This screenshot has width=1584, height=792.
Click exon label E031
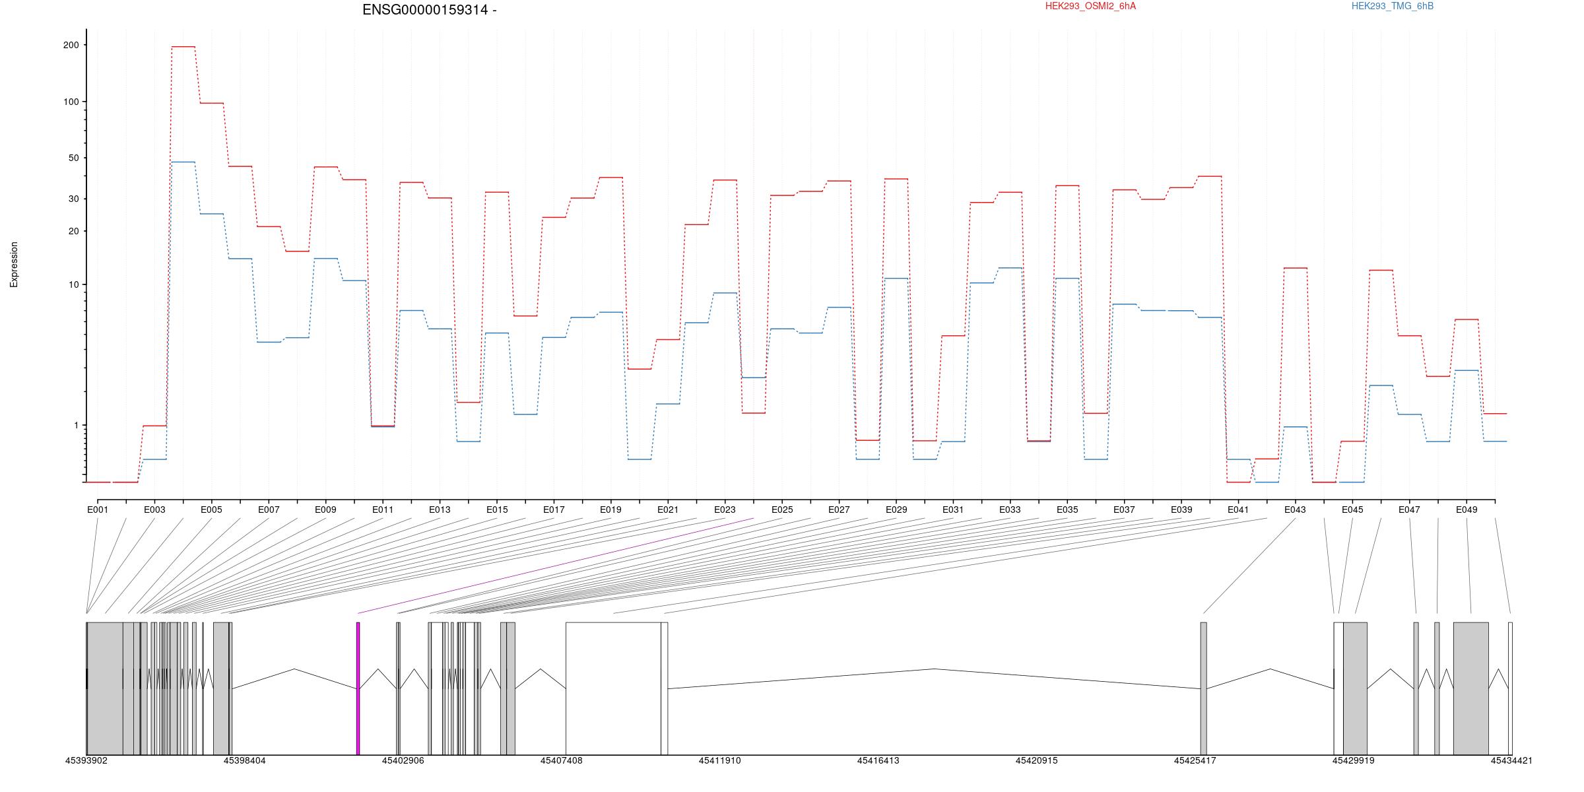(953, 510)
